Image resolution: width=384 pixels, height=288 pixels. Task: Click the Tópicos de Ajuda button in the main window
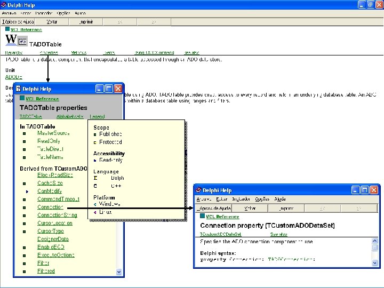[18, 22]
